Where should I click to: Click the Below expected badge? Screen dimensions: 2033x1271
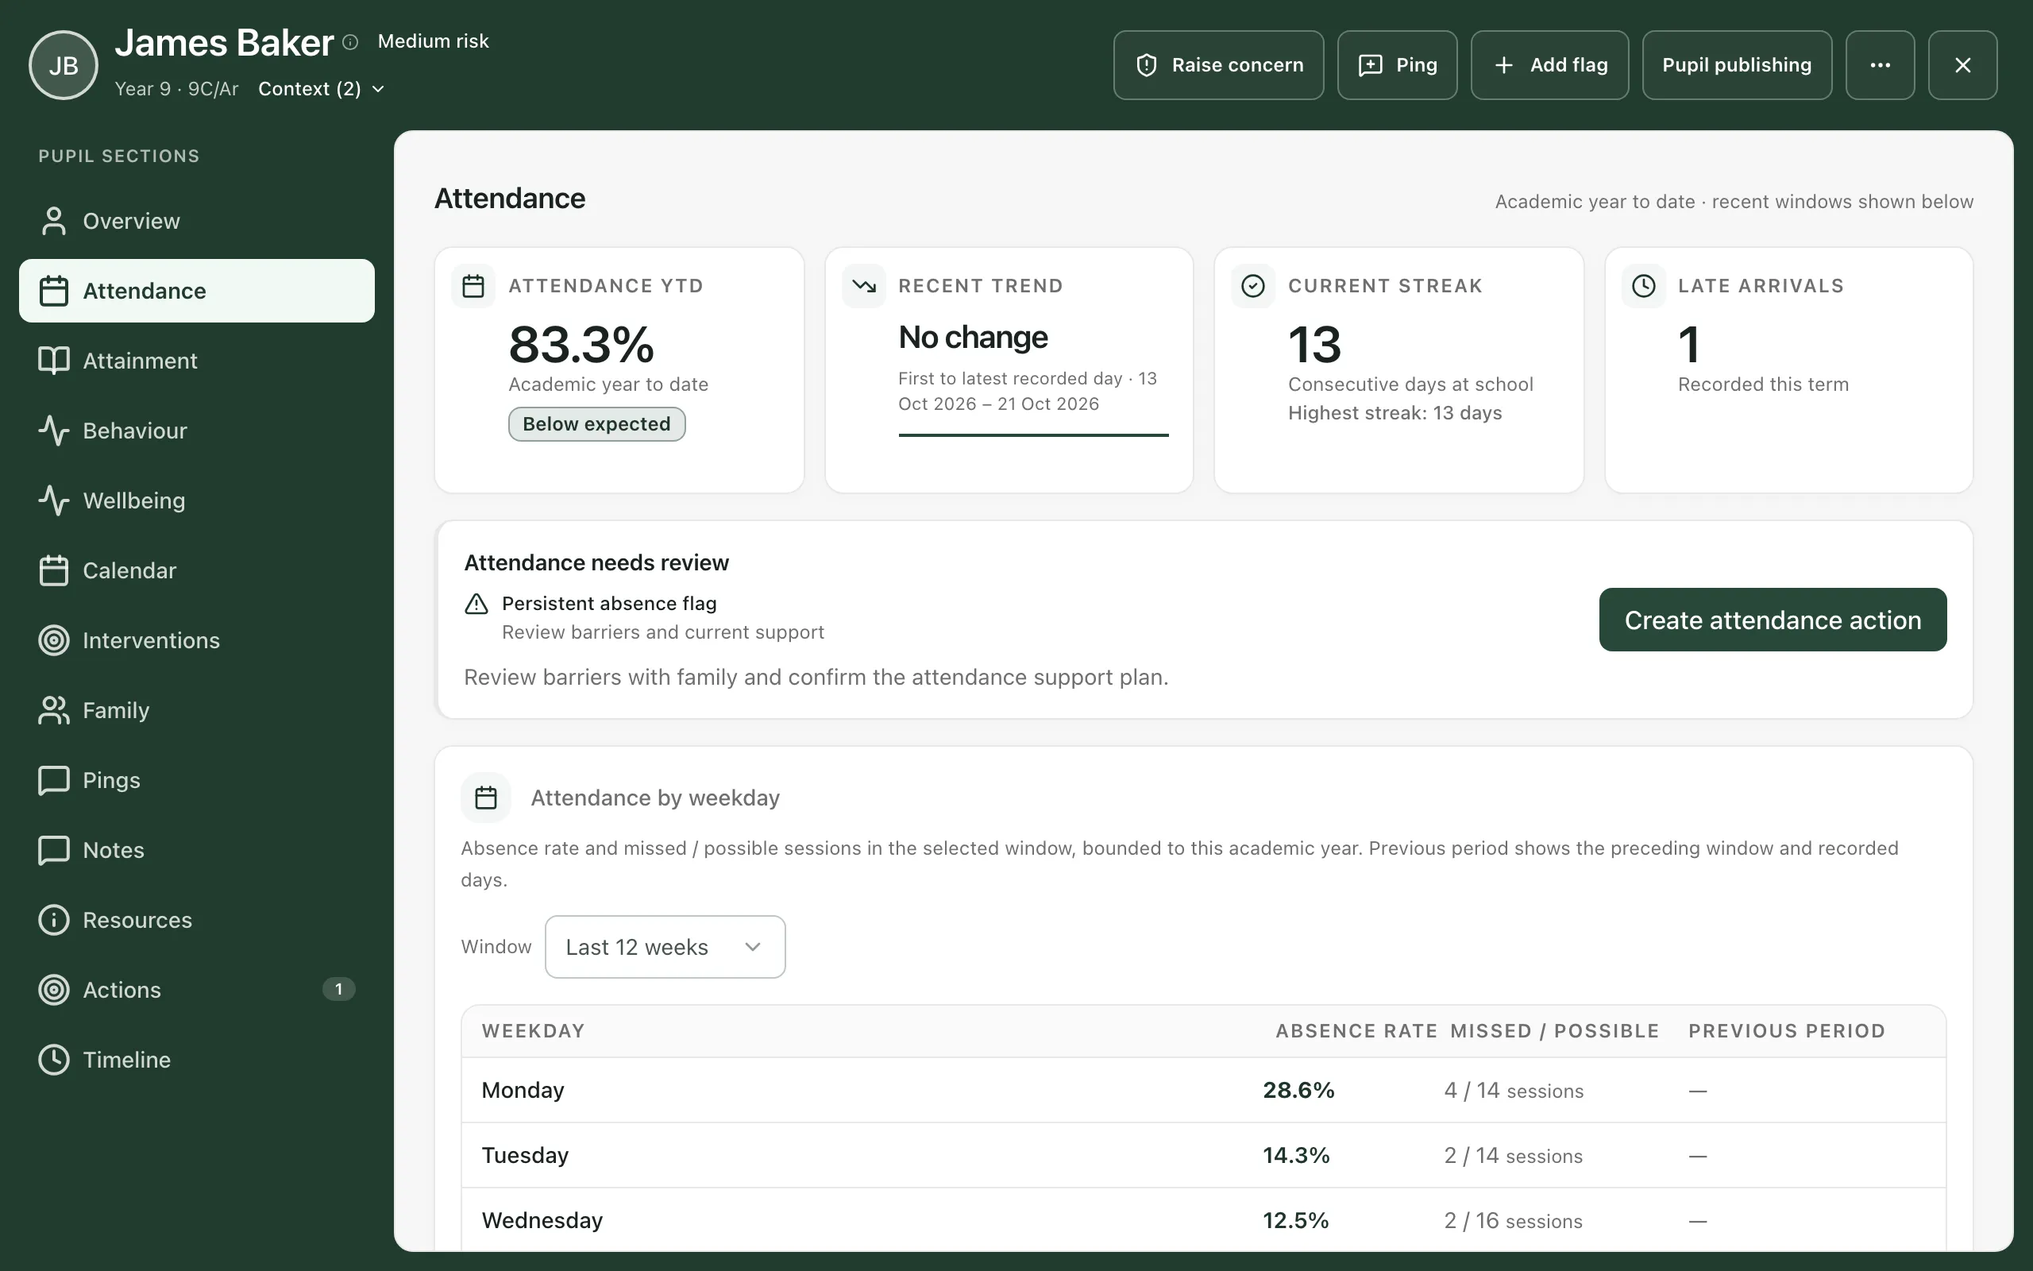596,423
